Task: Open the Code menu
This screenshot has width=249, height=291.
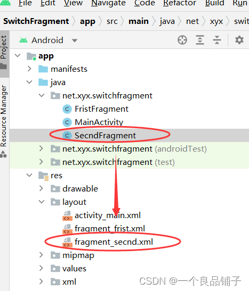Action: point(144,3)
